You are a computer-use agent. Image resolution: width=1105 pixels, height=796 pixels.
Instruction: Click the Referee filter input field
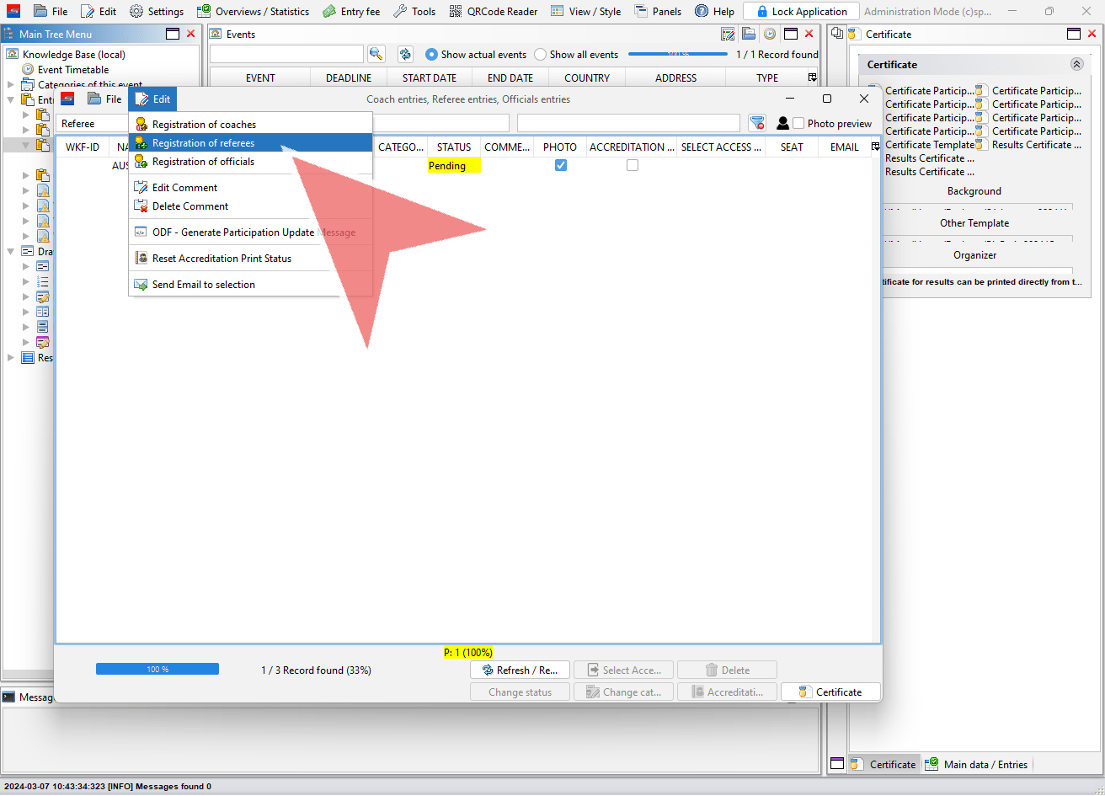point(93,124)
